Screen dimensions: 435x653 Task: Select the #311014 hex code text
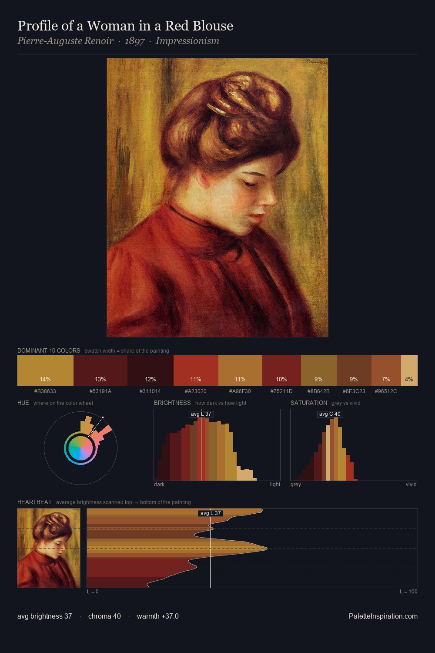pyautogui.click(x=151, y=391)
